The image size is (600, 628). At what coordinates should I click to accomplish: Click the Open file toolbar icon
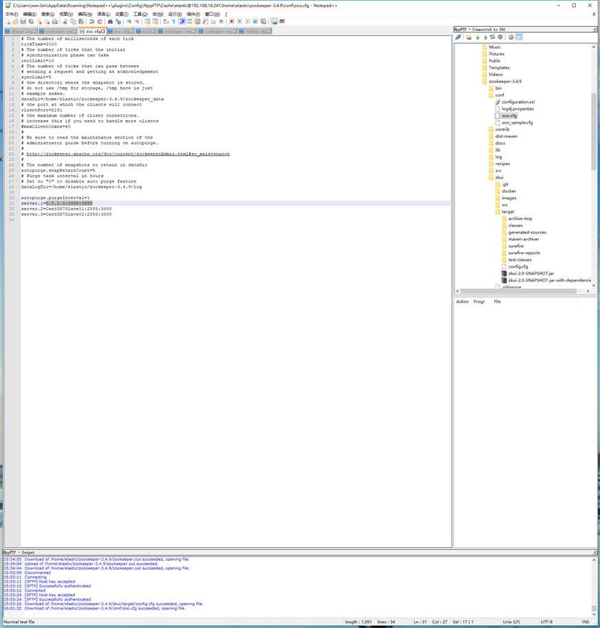[x=15, y=22]
